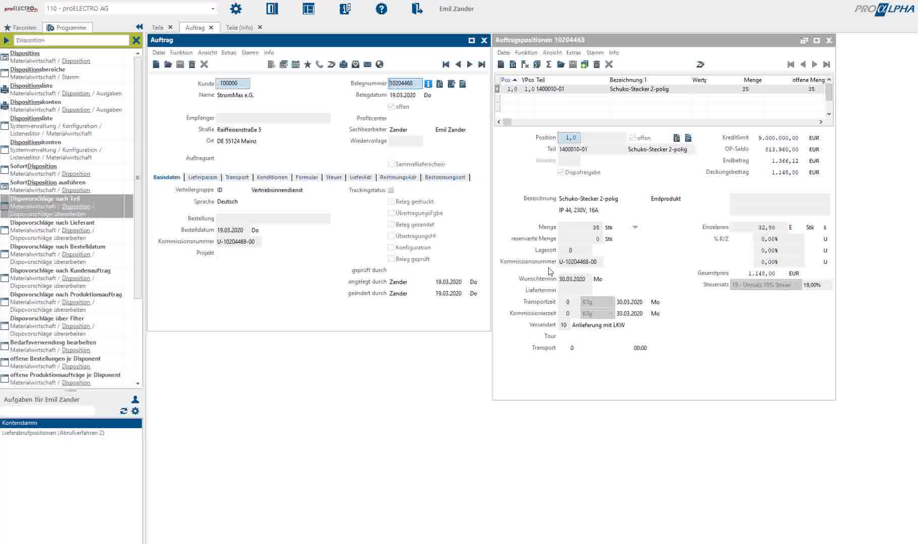Click the Position field 1,0

point(569,138)
